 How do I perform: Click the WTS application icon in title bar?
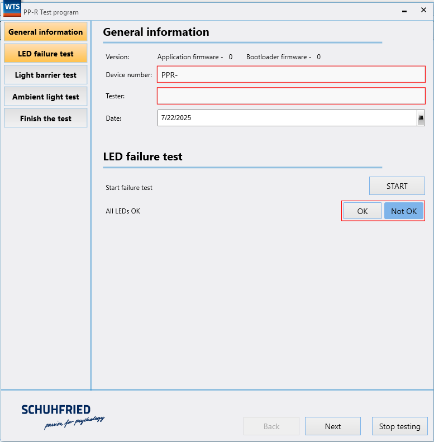click(12, 8)
